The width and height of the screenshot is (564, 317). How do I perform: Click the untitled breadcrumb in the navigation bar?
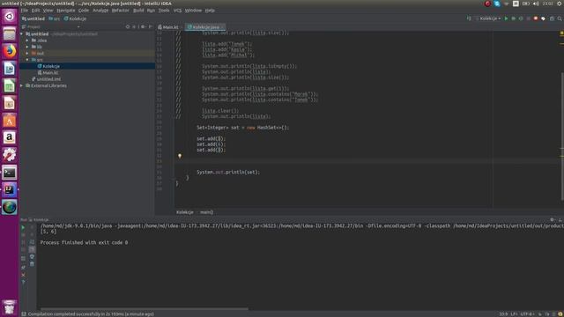(x=33, y=18)
